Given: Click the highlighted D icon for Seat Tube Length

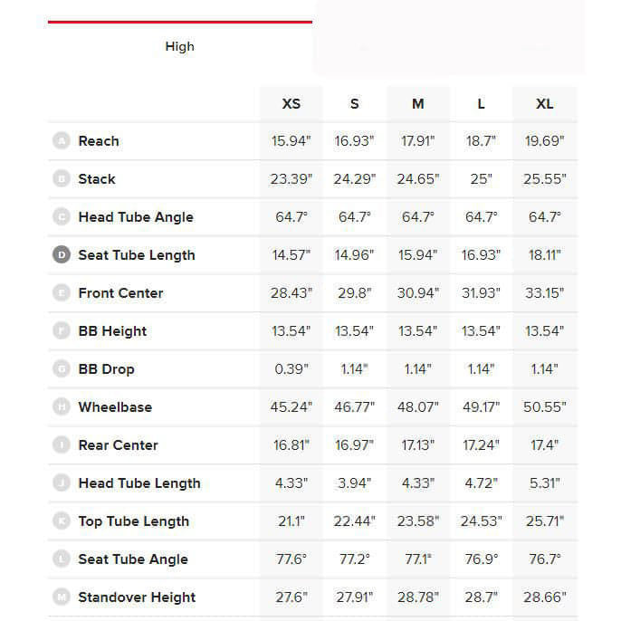Looking at the screenshot, I should point(62,255).
